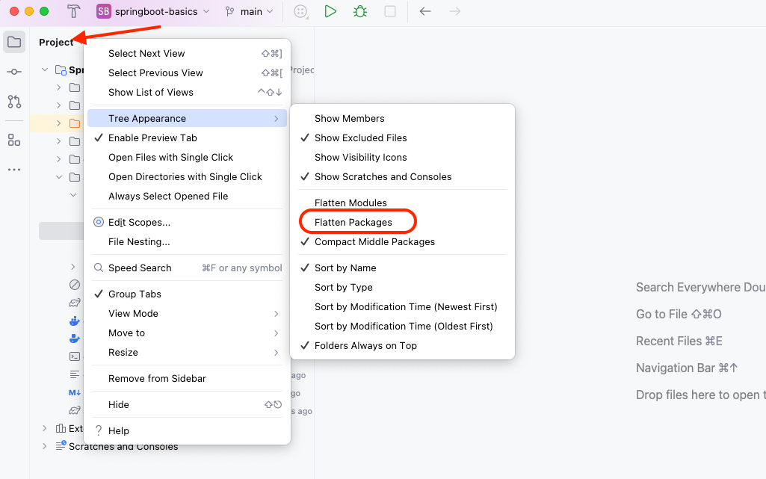
Task: Click the Build hammer icon
Action: tap(73, 11)
